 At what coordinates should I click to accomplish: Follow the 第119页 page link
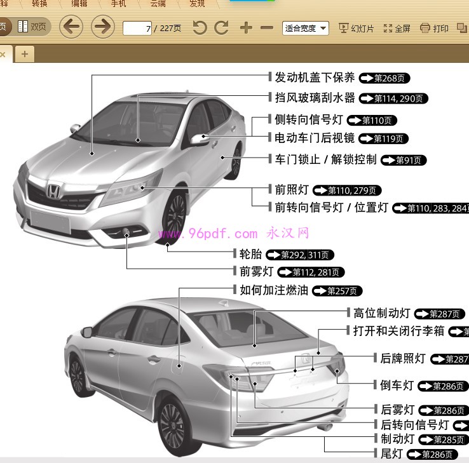click(383, 138)
